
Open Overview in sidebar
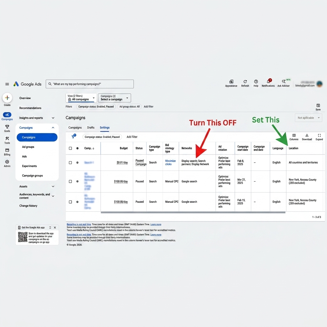pos(25,98)
